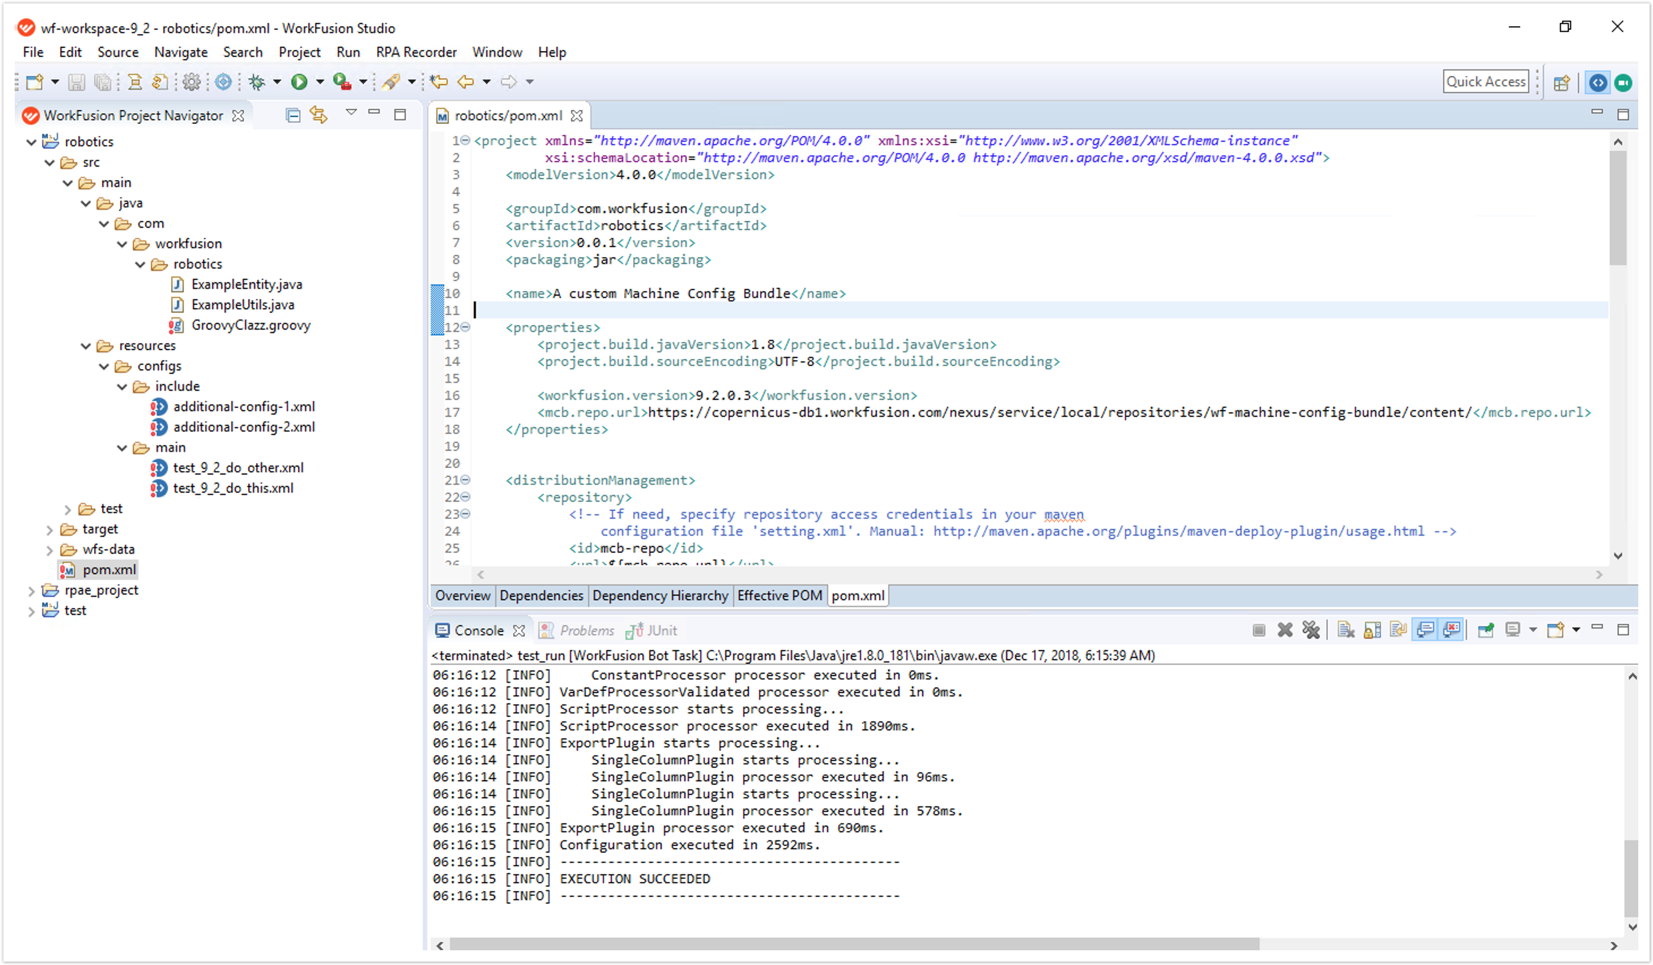The image size is (1653, 965).
Task: Click the console vertical scrollbar thumb
Action: click(1632, 878)
